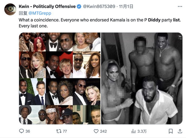Open the Kwin profile avatar
This screenshot has width=186, height=138.
[10, 9]
